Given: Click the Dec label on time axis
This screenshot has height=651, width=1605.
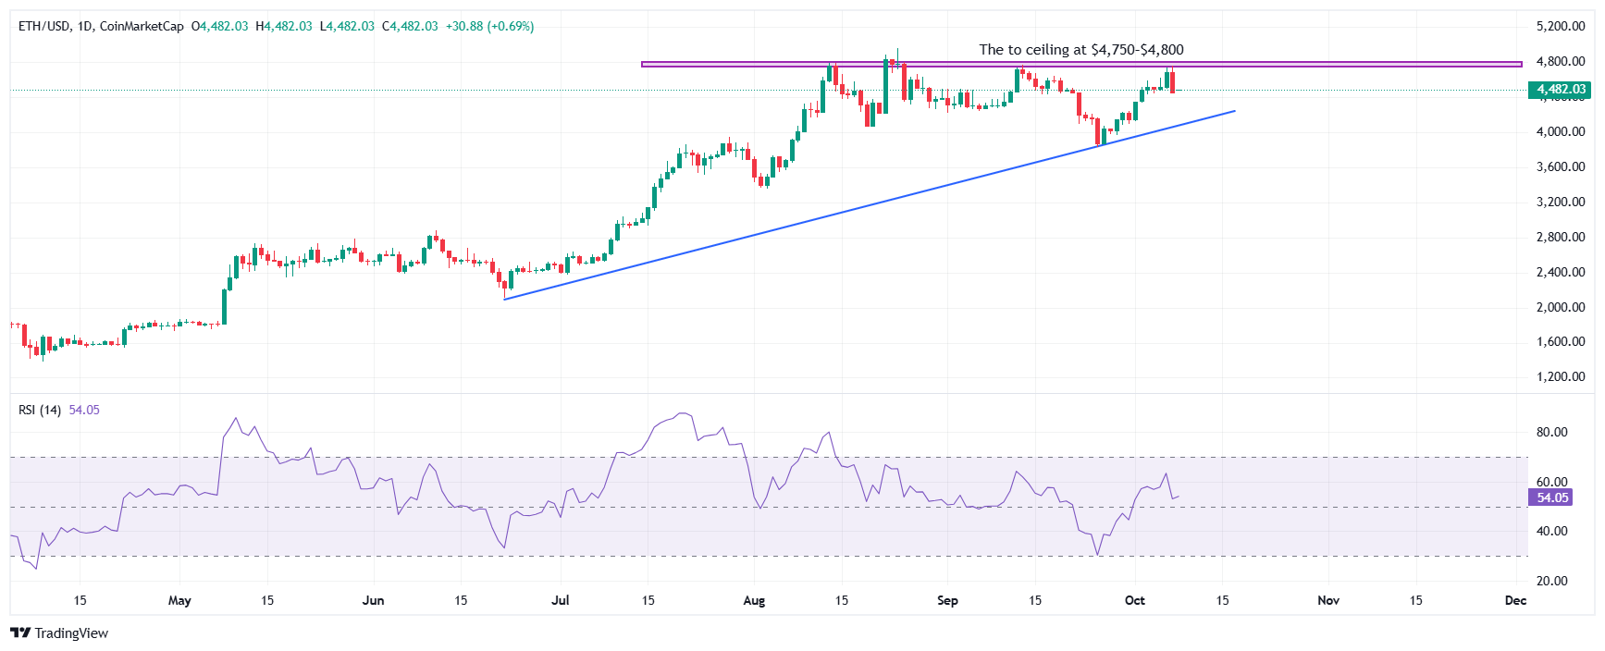Looking at the screenshot, I should 1515,600.
